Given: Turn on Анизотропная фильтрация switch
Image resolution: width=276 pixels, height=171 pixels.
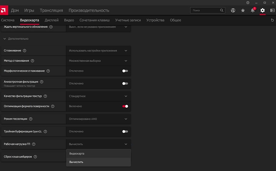Looking at the screenshot, I should pos(125,83).
